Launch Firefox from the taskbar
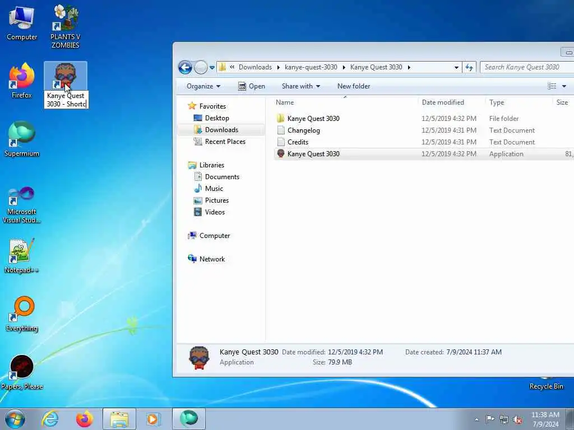The image size is (574, 430). [85, 419]
